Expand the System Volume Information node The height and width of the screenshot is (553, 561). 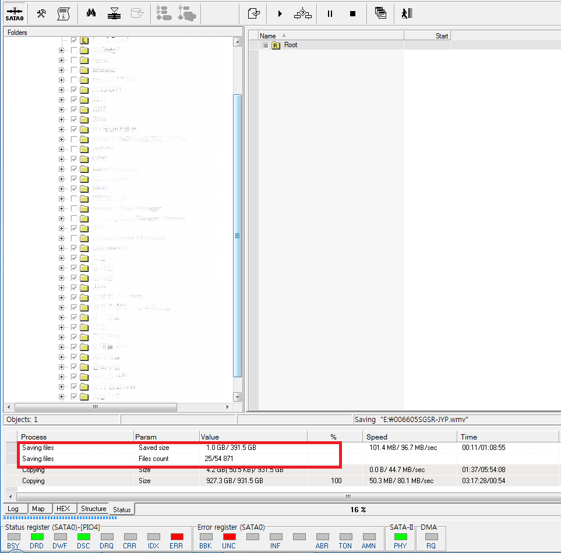[x=62, y=239]
